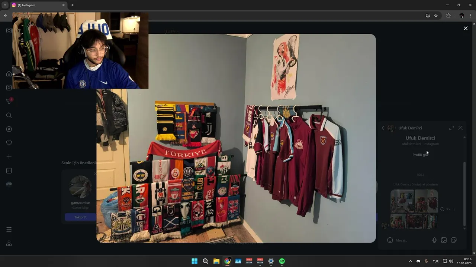The height and width of the screenshot is (267, 476).
Task: Open the Chrome profile avatar
Action: click(x=461, y=16)
